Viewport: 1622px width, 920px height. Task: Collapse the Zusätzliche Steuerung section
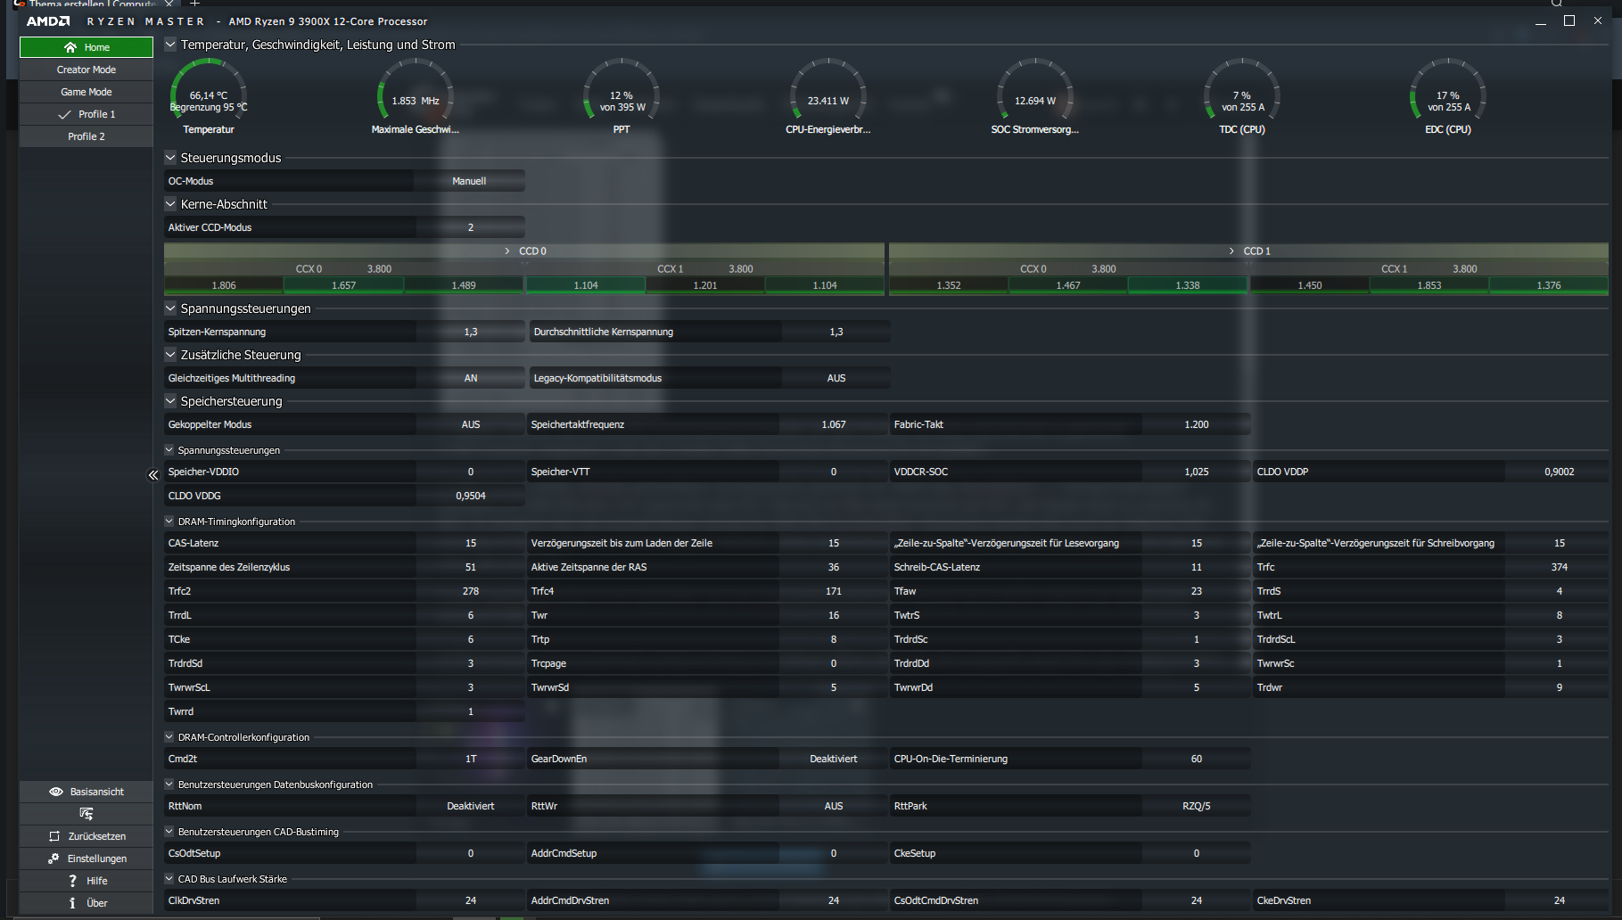tap(170, 355)
